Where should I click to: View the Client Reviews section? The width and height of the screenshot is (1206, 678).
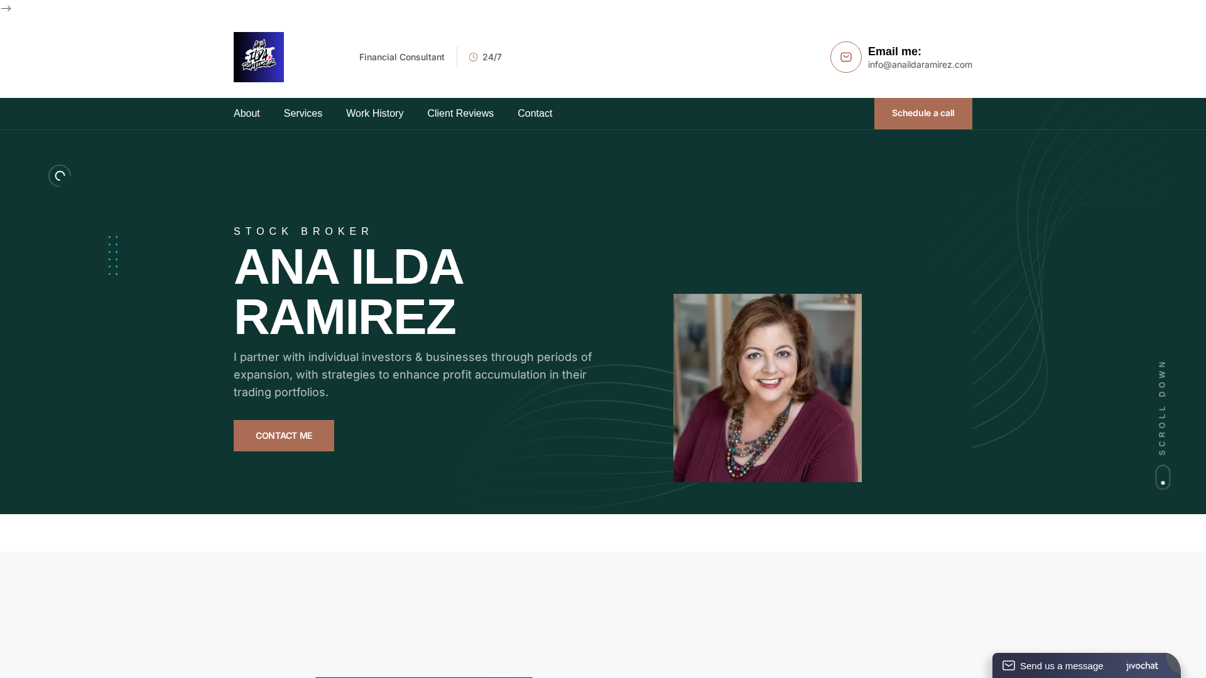click(x=460, y=113)
